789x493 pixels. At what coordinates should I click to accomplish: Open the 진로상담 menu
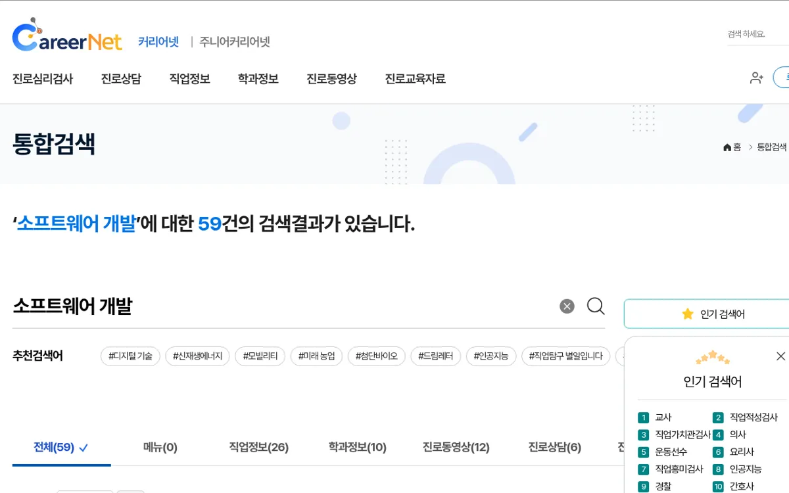point(121,79)
